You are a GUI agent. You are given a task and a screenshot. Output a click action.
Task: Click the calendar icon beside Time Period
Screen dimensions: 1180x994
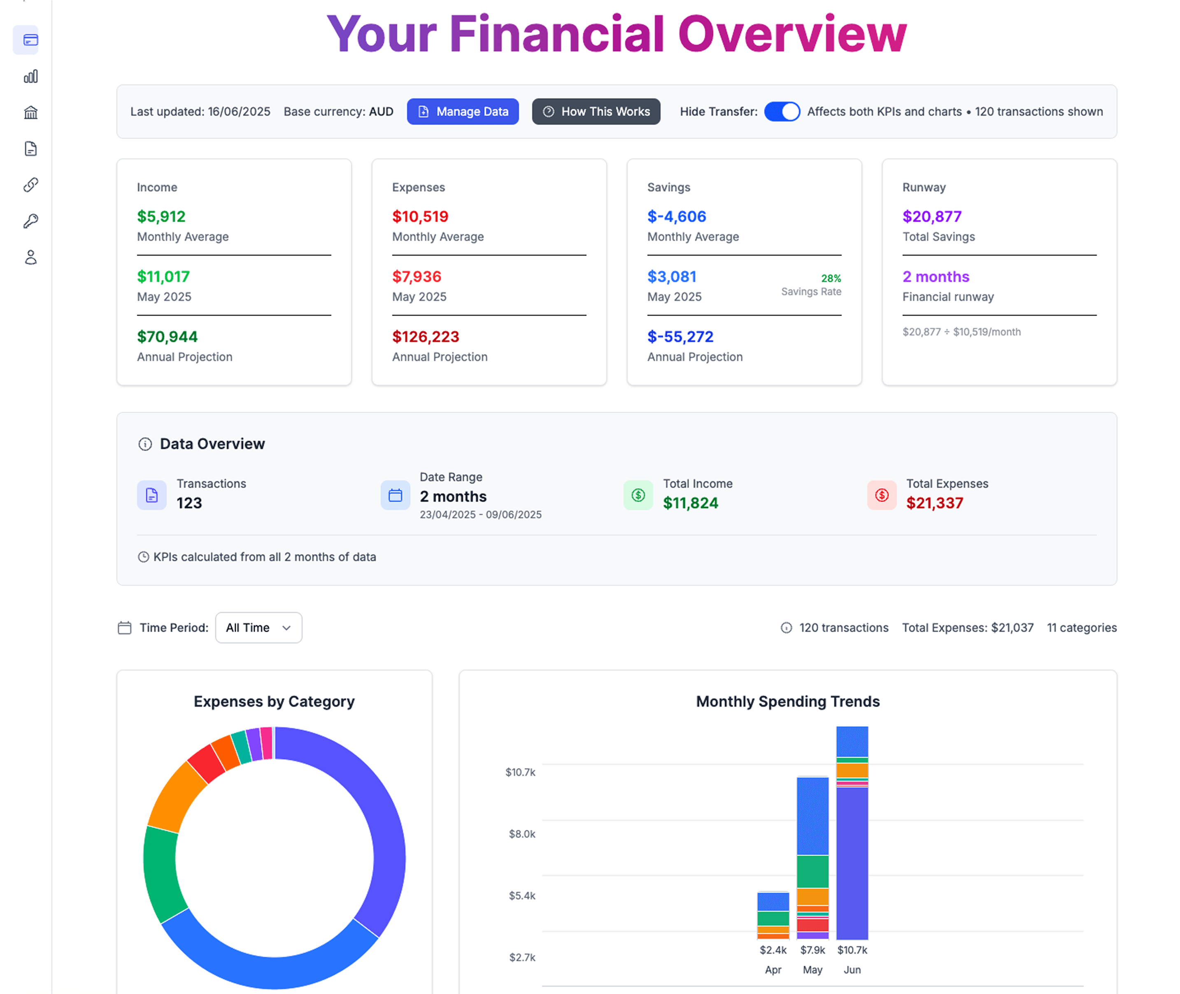pos(125,628)
